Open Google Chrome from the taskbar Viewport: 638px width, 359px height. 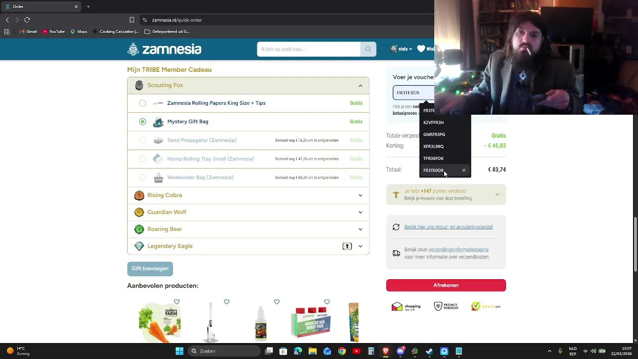coord(342,351)
